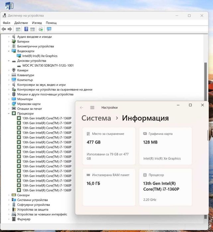Go back using arrow in Настройки window
The height and width of the screenshot is (232, 213).
pyautogui.click(x=82, y=108)
